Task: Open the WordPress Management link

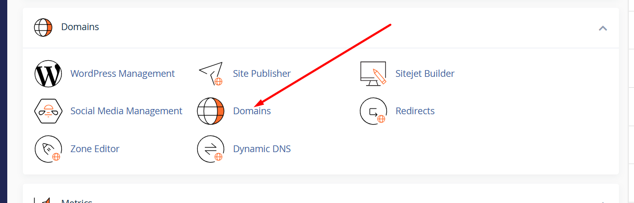Action: coord(123,74)
